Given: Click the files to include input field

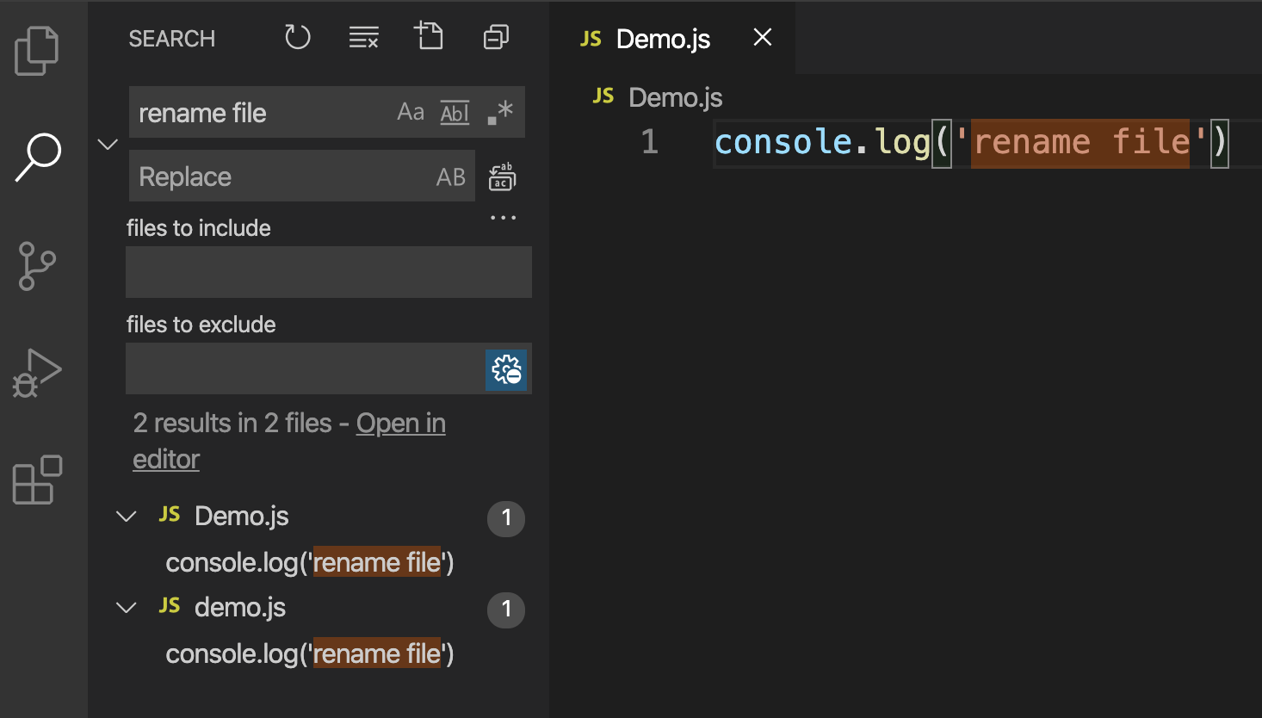Looking at the screenshot, I should point(328,272).
